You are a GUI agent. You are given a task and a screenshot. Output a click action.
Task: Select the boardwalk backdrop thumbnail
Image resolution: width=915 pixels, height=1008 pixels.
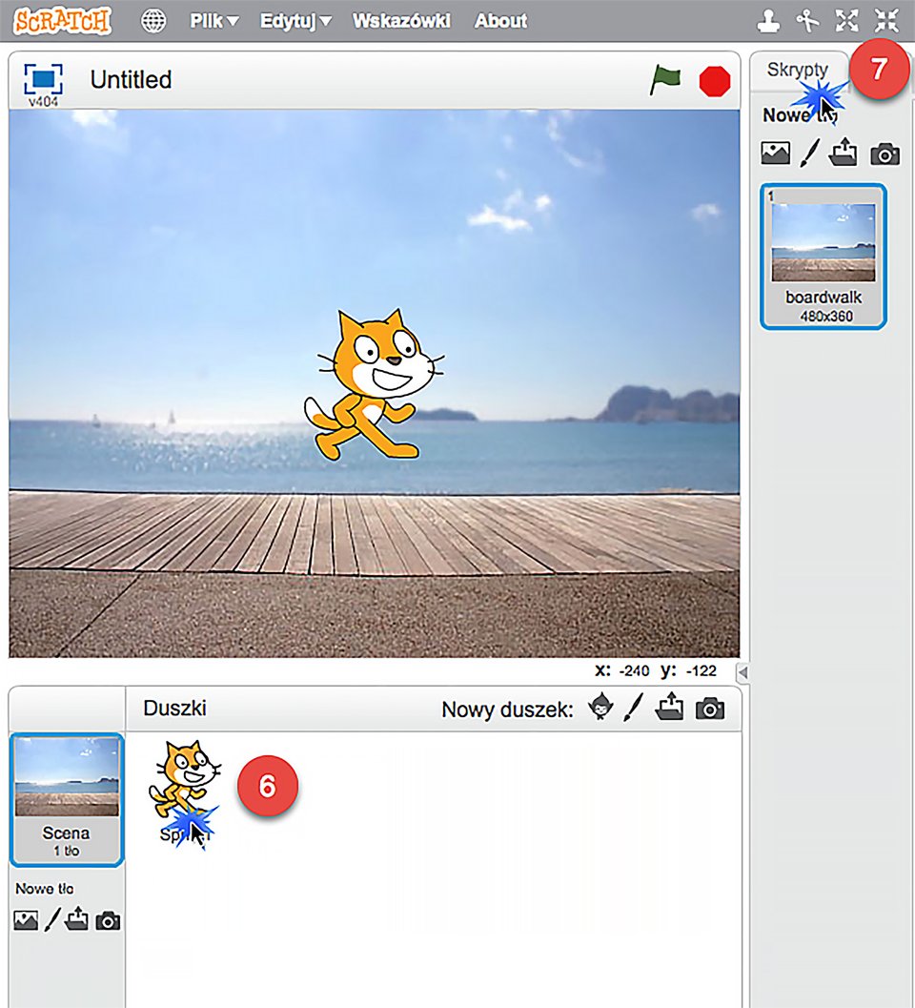(x=823, y=256)
